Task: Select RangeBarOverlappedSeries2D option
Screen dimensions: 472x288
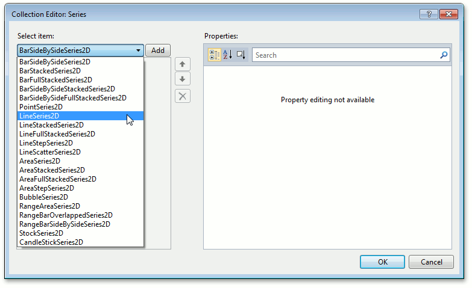Action: (x=80, y=215)
